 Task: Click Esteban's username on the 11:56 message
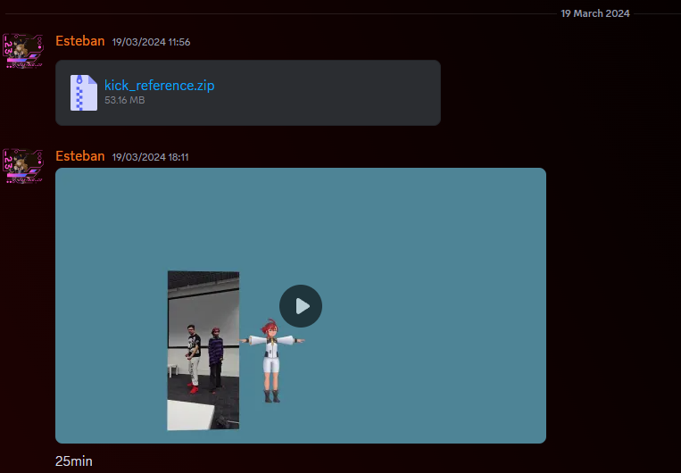(x=80, y=41)
